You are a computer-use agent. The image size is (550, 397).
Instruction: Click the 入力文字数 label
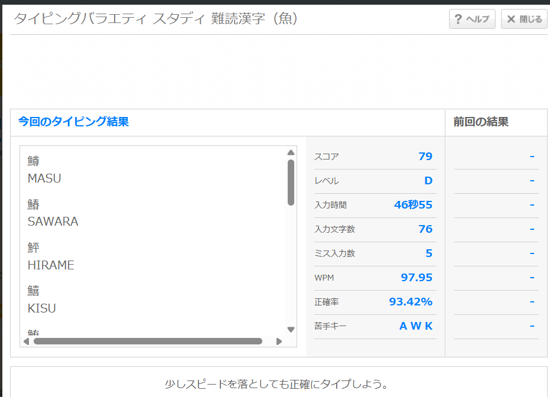[334, 229]
